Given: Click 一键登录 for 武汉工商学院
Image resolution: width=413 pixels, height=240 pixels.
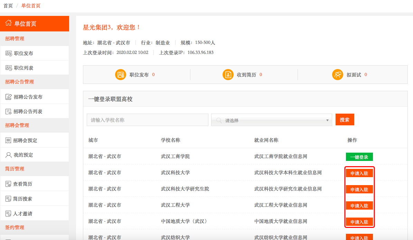Looking at the screenshot, I should point(359,157).
